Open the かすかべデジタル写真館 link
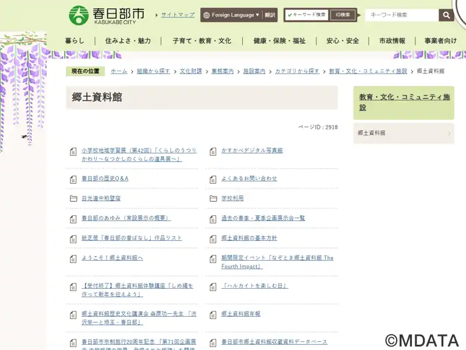 [x=252, y=150]
